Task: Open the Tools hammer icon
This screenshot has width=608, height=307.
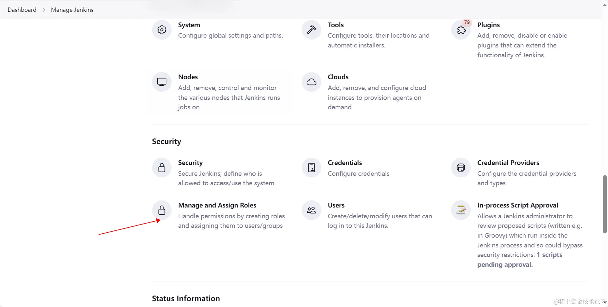Action: (311, 30)
